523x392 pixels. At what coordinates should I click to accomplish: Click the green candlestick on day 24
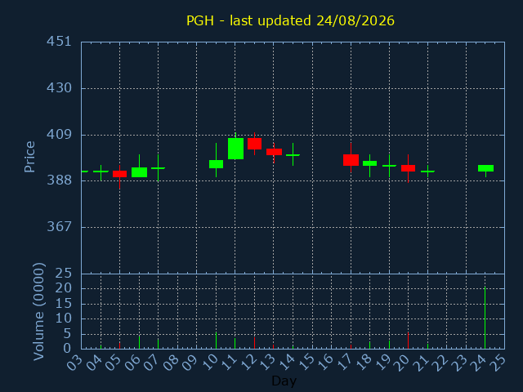tap(485, 168)
